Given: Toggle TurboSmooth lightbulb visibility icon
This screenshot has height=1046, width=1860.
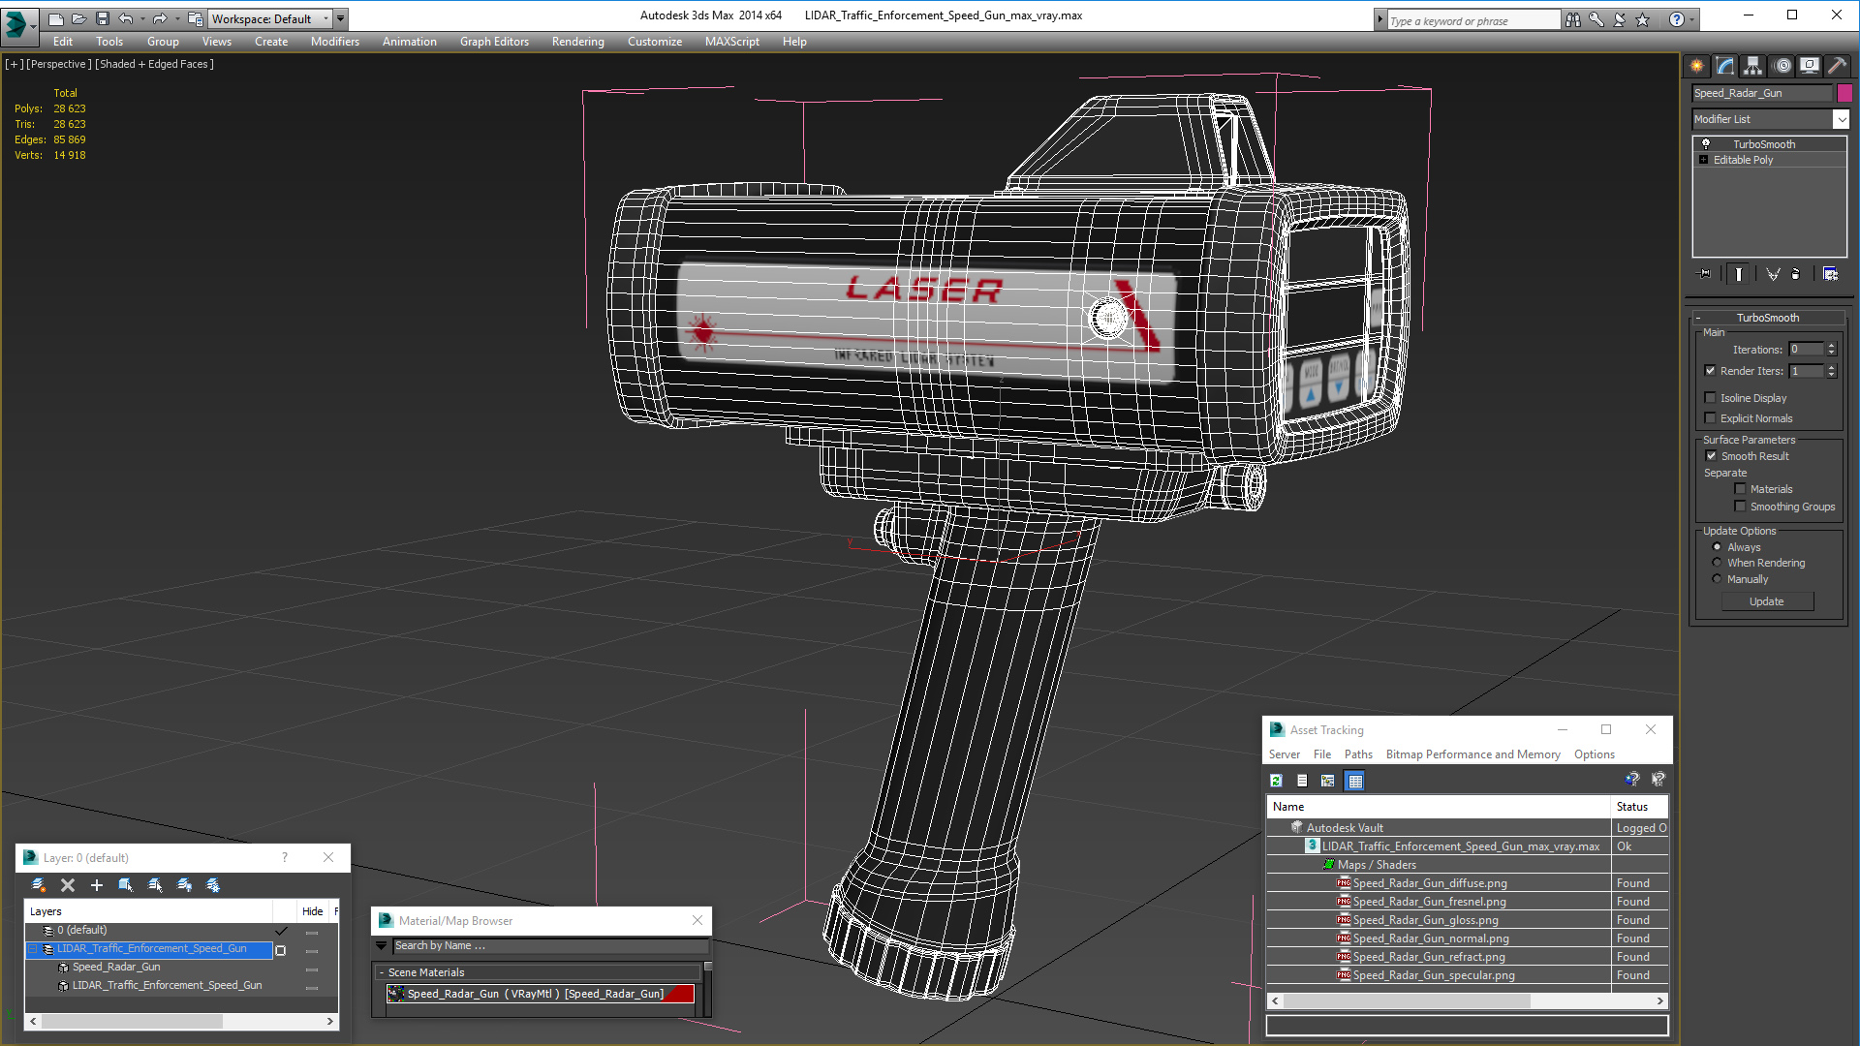Looking at the screenshot, I should [x=1706, y=144].
